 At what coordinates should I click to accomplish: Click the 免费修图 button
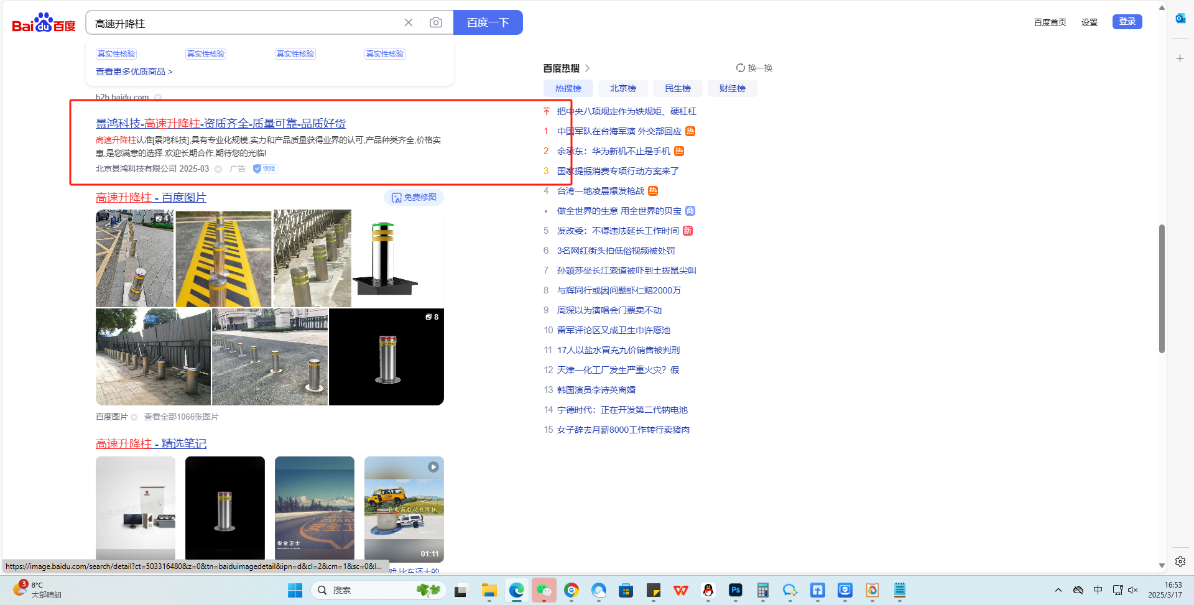pos(414,197)
